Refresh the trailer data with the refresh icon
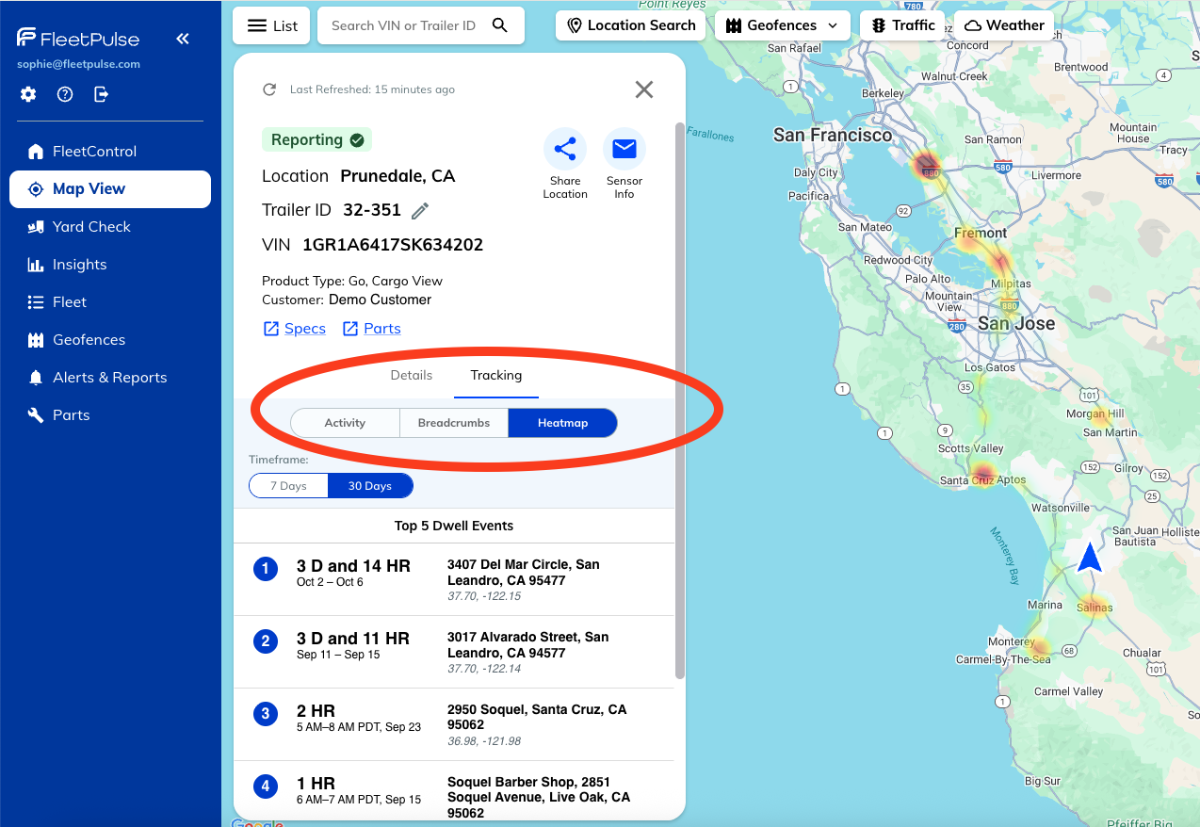The height and width of the screenshot is (827, 1200). [x=269, y=89]
